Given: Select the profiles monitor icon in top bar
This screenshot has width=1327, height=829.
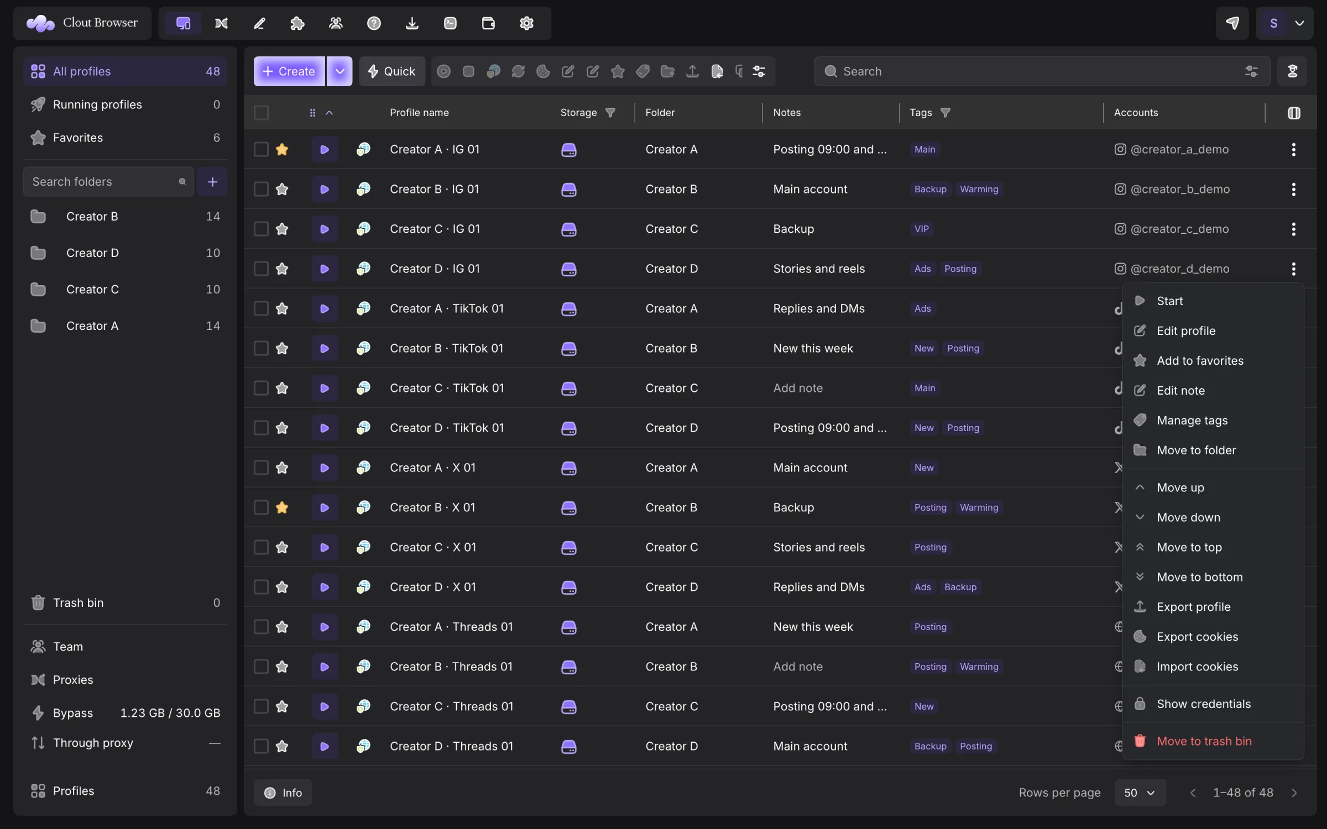Looking at the screenshot, I should tap(183, 23).
